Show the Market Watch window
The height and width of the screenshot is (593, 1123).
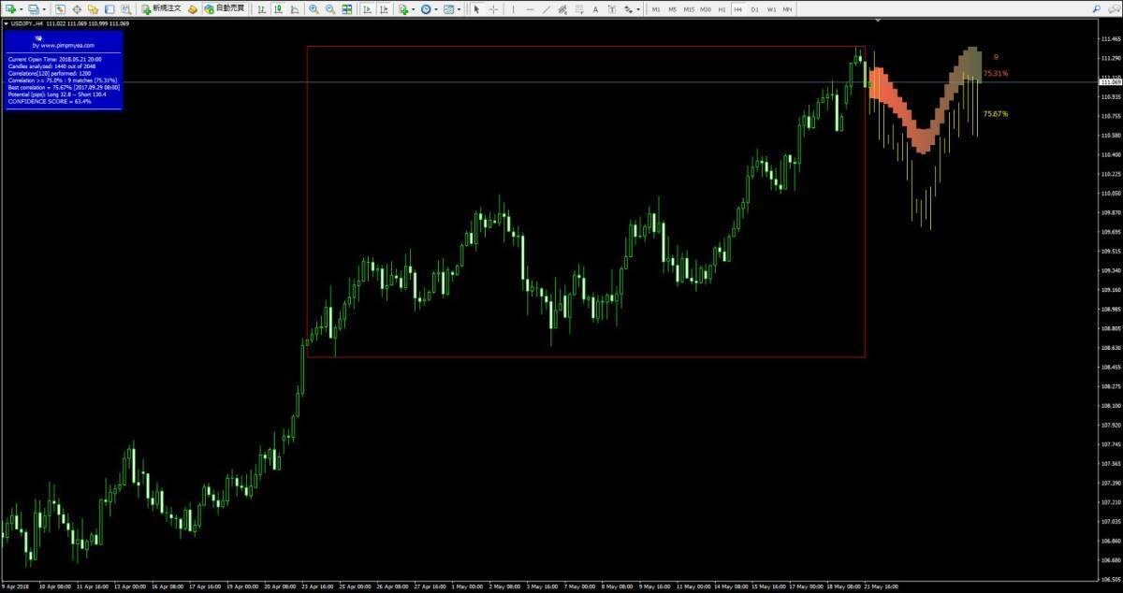(x=61, y=9)
